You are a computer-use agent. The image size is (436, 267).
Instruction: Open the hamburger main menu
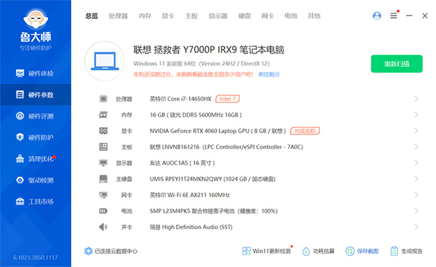(x=393, y=16)
